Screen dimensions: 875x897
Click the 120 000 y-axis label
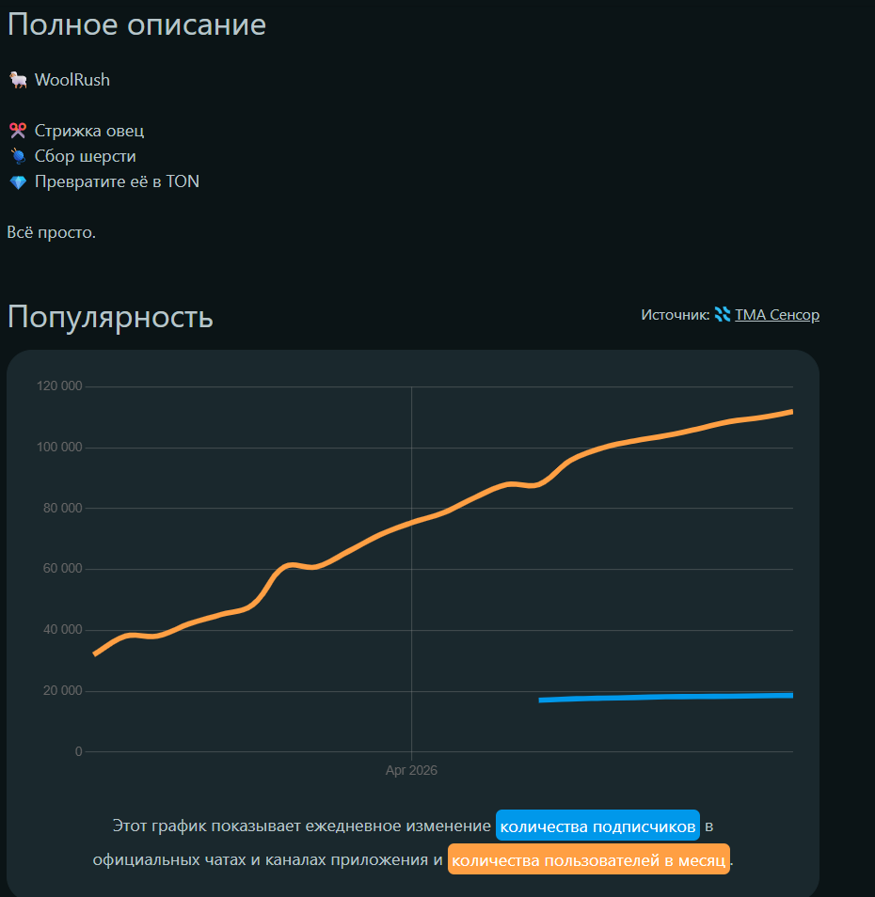[x=59, y=386]
